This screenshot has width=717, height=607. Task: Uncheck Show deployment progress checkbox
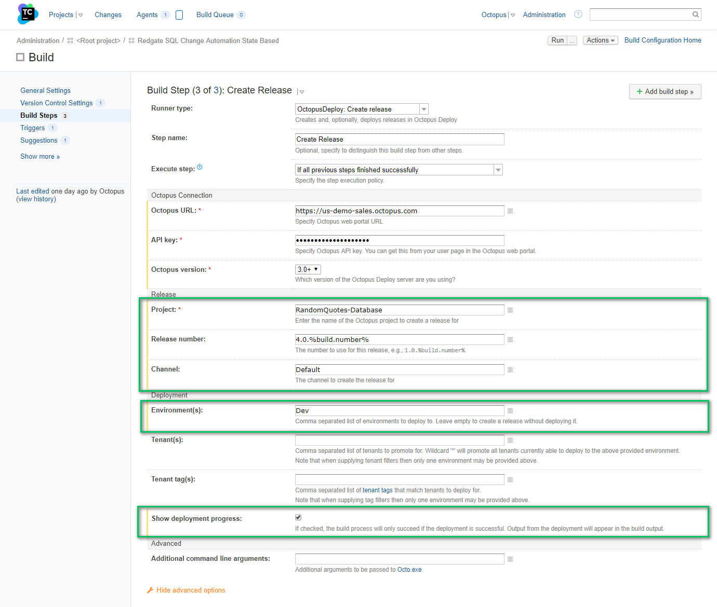point(298,517)
